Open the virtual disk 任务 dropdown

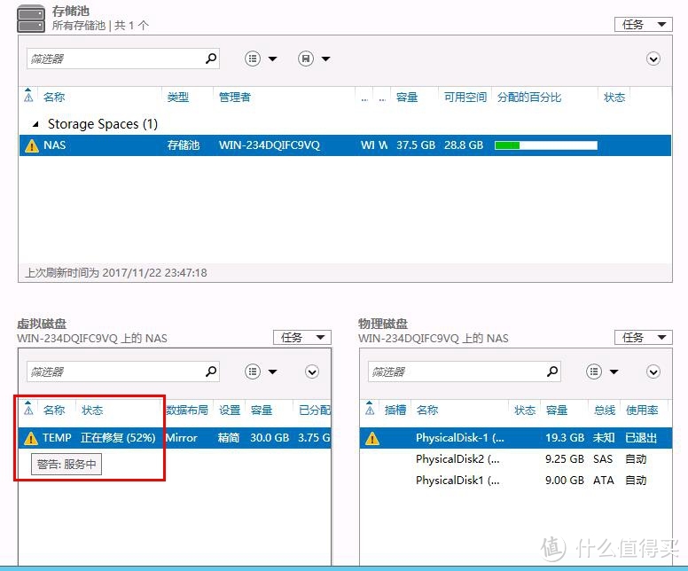[301, 337]
